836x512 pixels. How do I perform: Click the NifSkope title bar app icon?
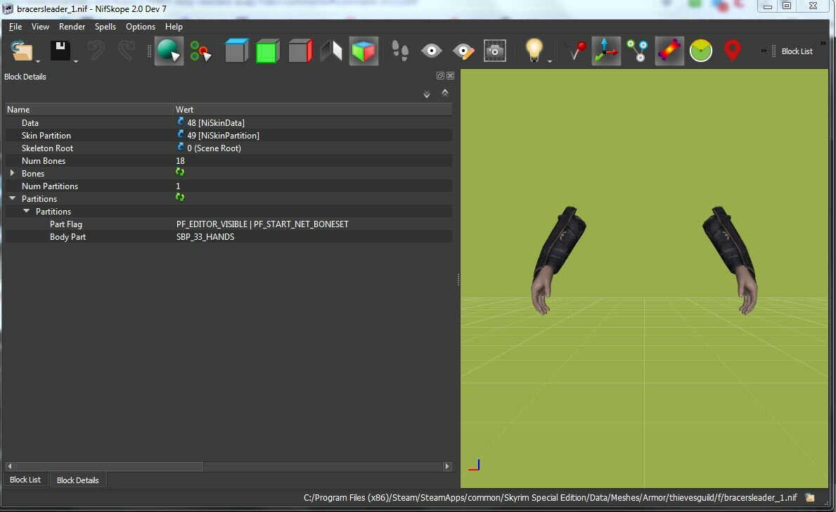point(8,8)
